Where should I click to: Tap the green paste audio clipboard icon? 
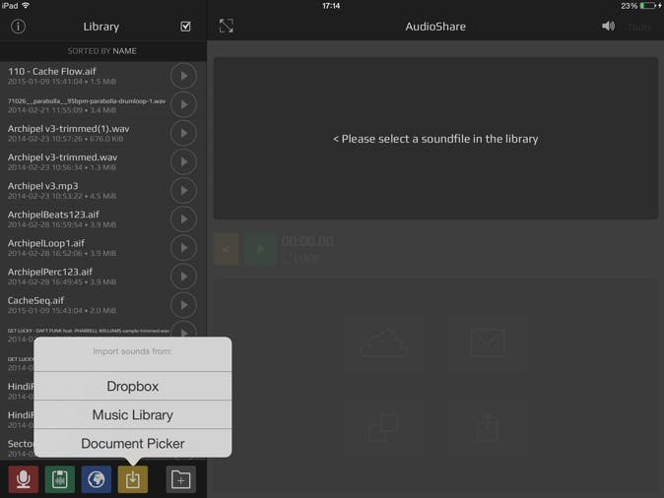click(60, 479)
